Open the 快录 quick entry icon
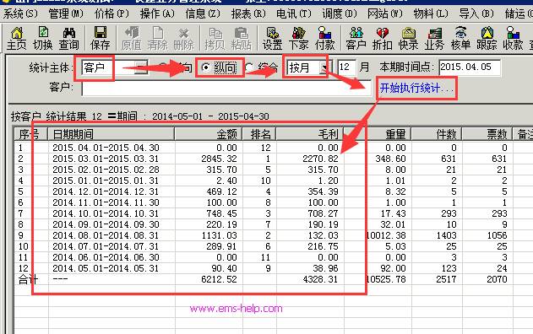The width and height of the screenshot is (533, 334). click(408, 38)
